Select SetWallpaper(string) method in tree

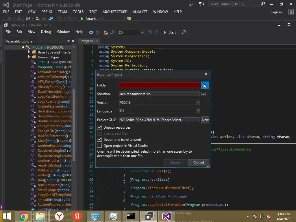tap(54, 190)
